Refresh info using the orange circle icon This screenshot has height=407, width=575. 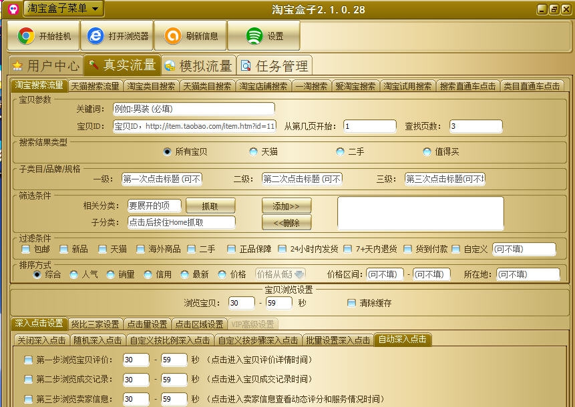coord(173,36)
